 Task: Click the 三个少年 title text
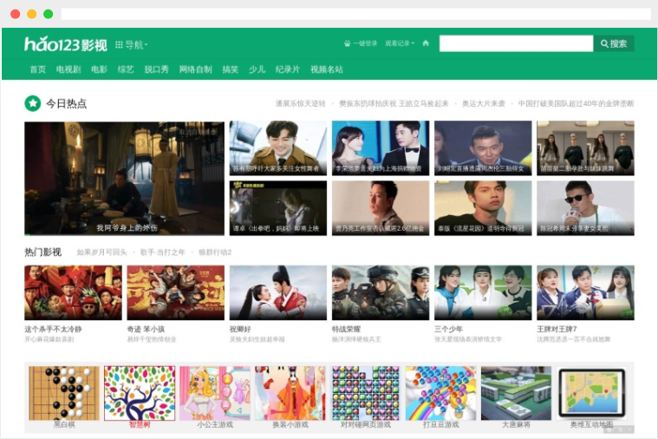pyautogui.click(x=448, y=329)
